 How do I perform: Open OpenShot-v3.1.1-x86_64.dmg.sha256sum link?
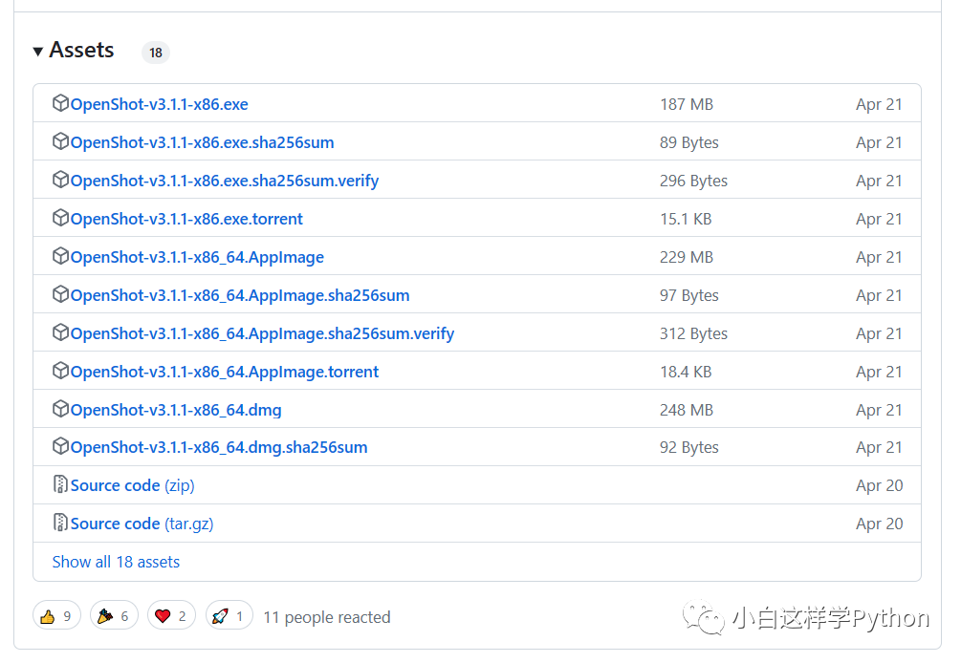coord(219,447)
